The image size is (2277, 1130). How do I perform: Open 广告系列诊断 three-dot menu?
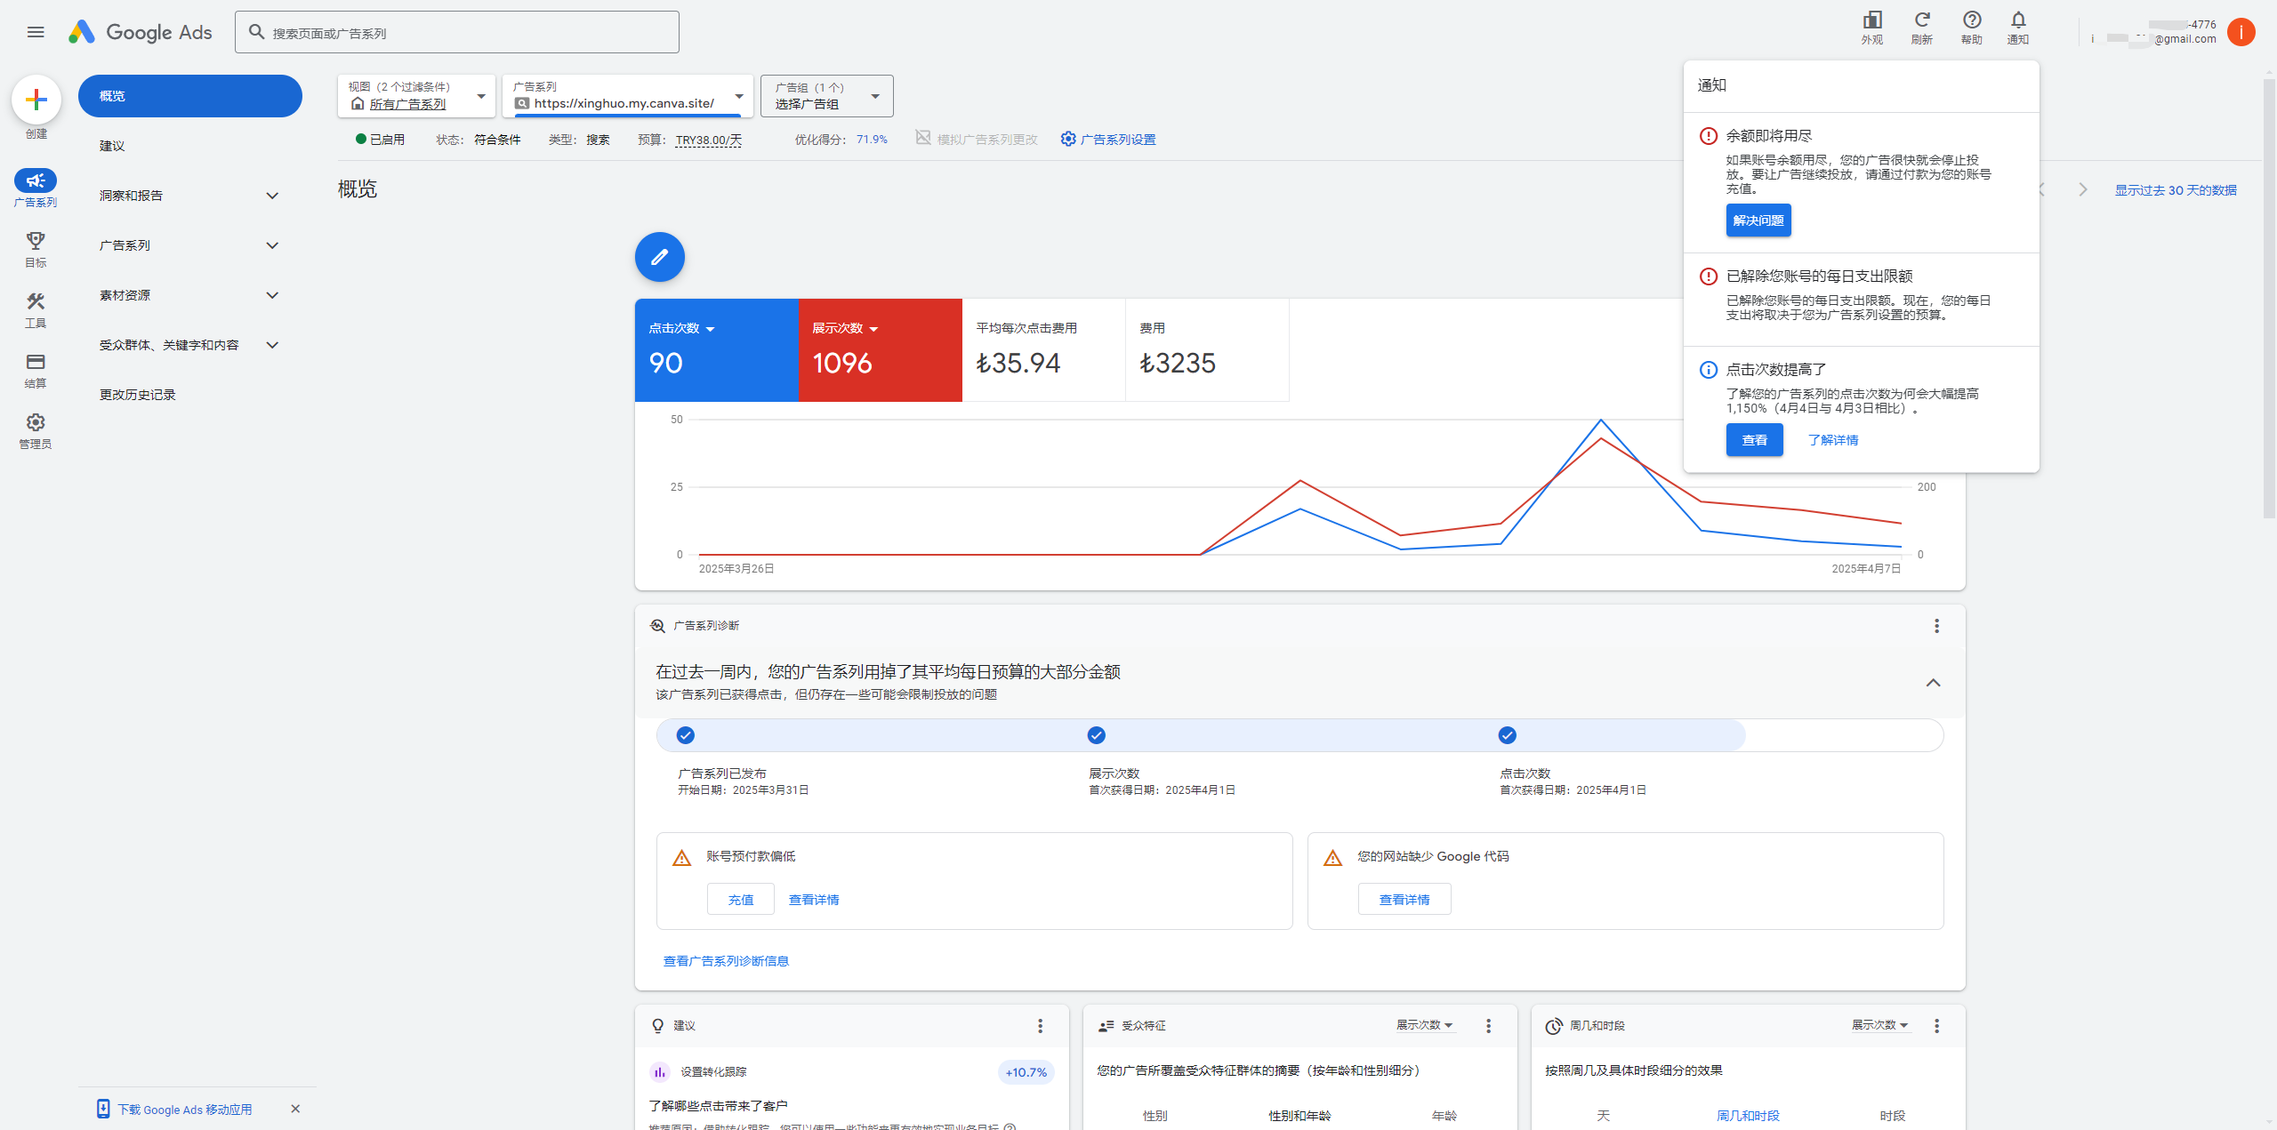point(1936,626)
